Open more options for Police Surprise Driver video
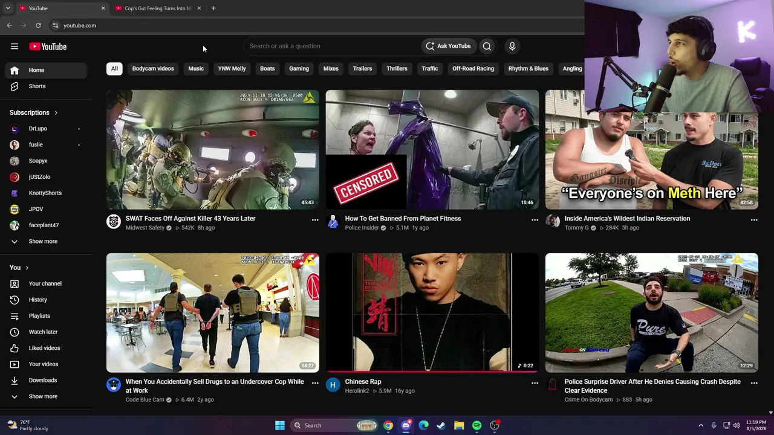Image resolution: width=774 pixels, height=435 pixels. pyautogui.click(x=754, y=383)
